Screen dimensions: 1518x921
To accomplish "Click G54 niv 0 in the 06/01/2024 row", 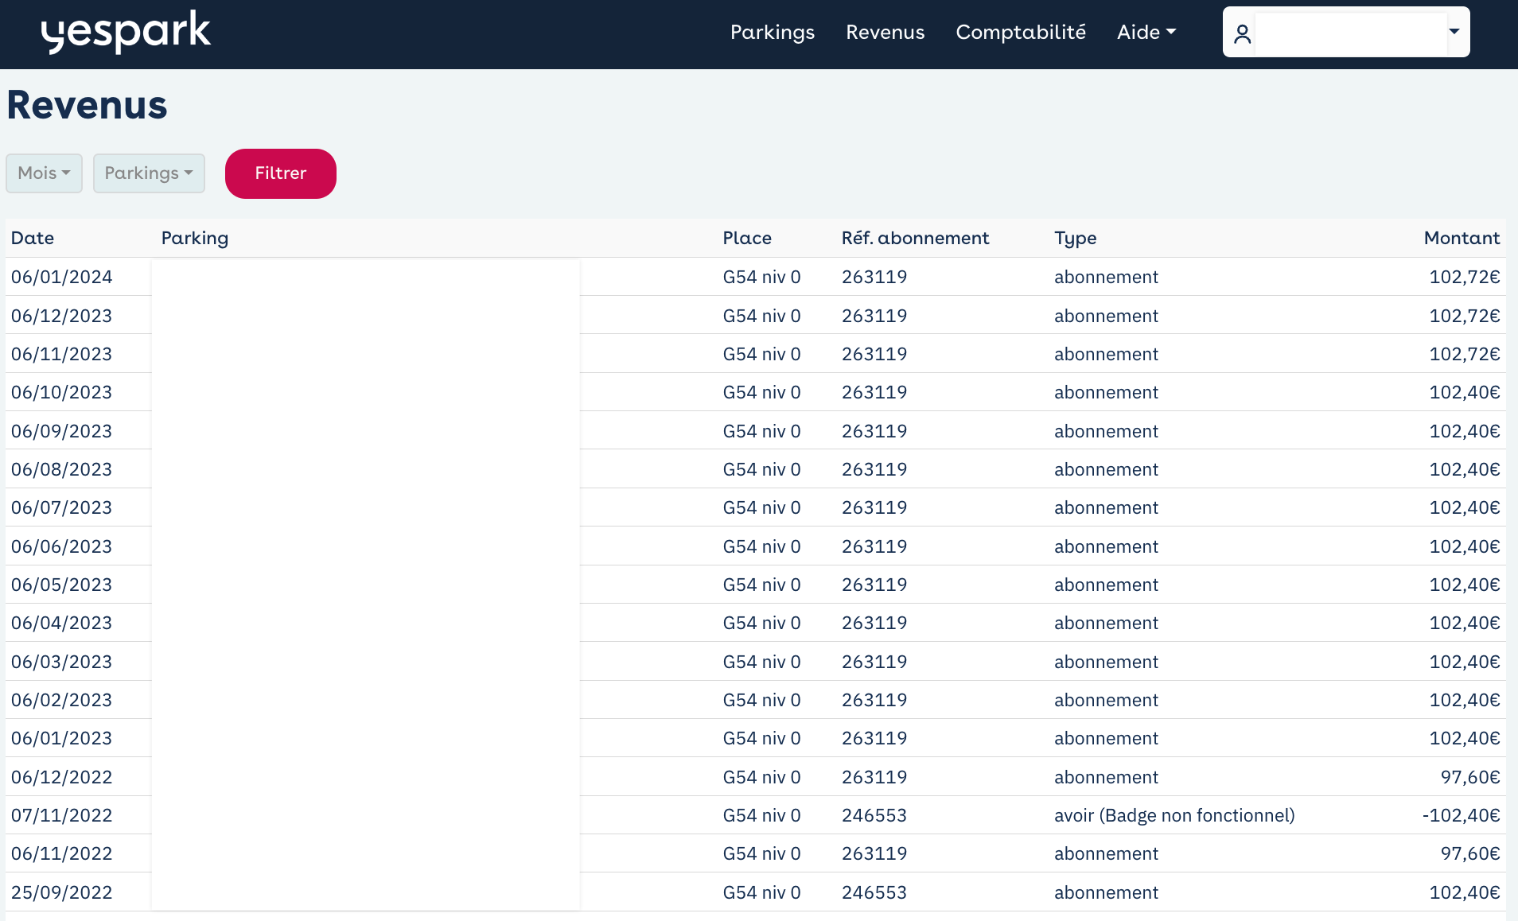I will point(761,277).
